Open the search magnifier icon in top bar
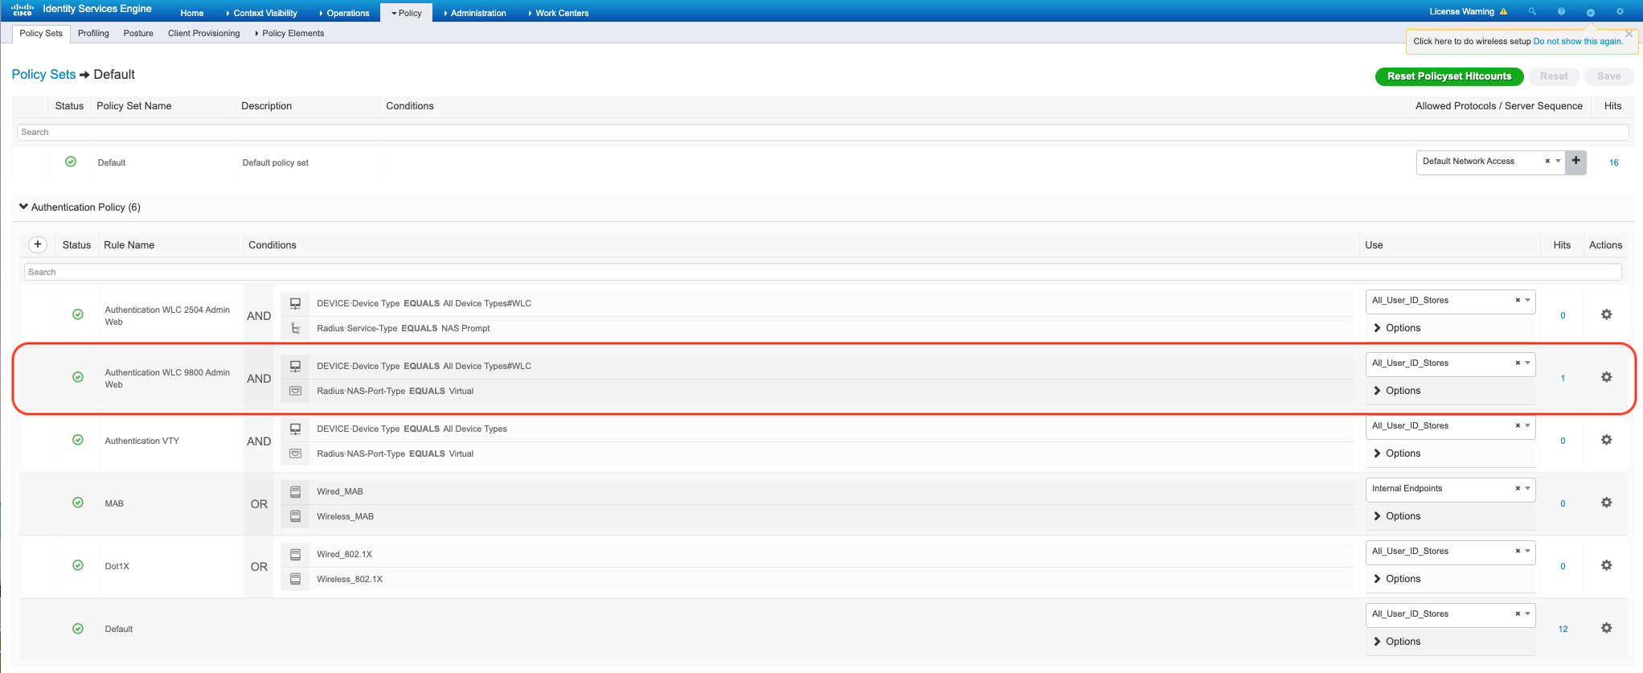Viewport: 1643px width, 673px height. click(1532, 11)
